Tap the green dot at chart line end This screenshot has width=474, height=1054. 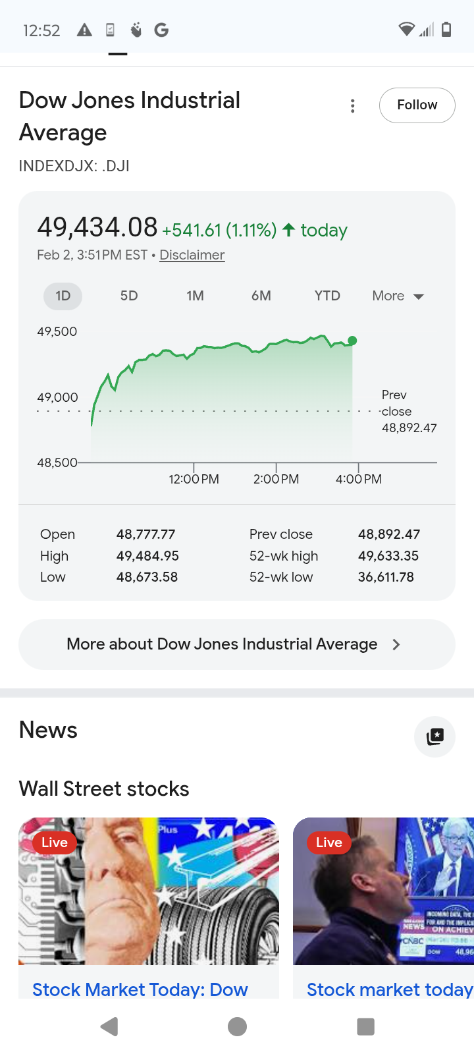(x=352, y=341)
